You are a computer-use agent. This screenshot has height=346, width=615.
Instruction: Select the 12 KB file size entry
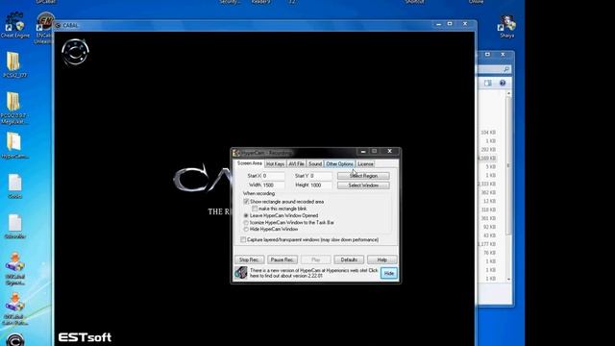coord(489,201)
